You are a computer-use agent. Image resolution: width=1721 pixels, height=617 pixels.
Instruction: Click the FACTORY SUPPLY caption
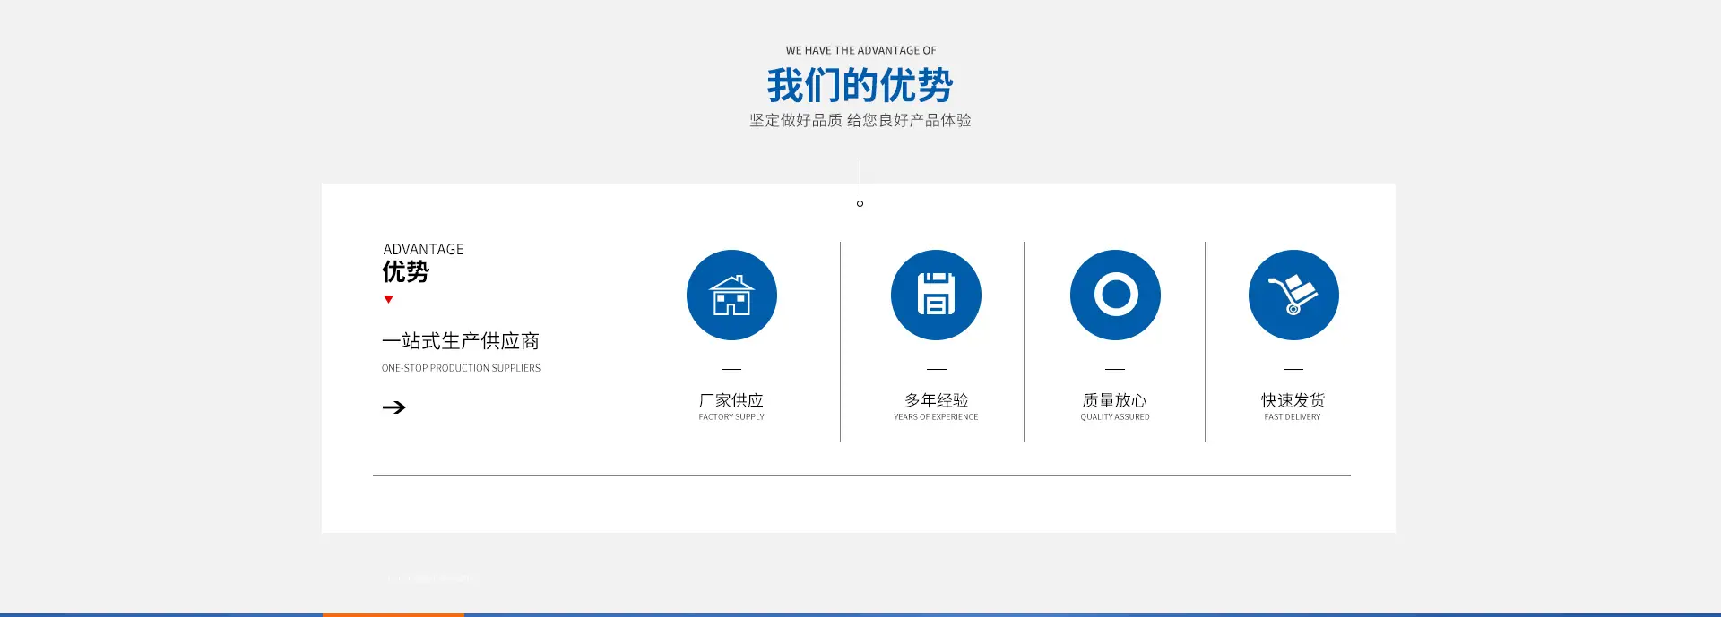tap(731, 417)
